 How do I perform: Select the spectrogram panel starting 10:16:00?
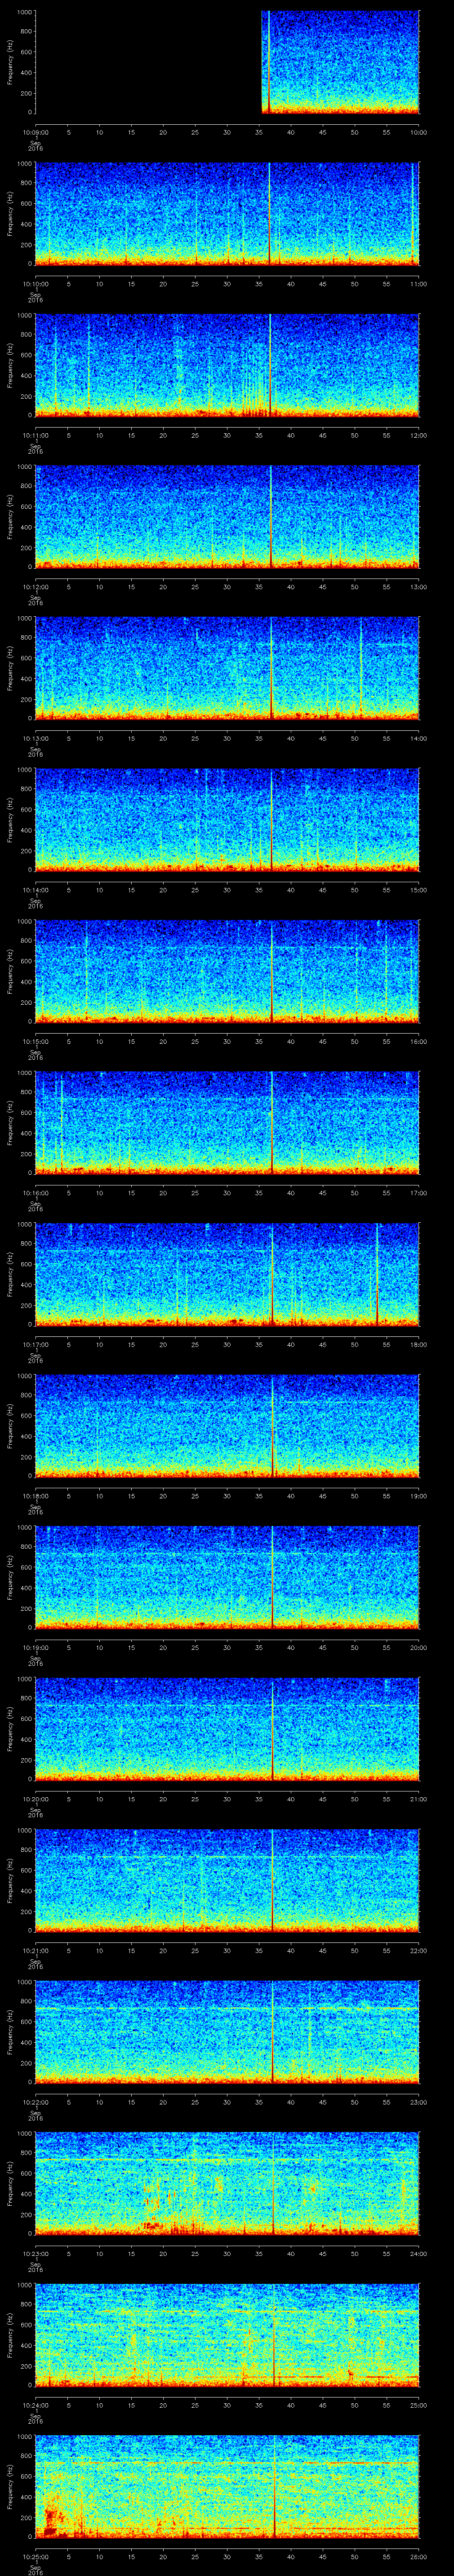tap(227, 1123)
